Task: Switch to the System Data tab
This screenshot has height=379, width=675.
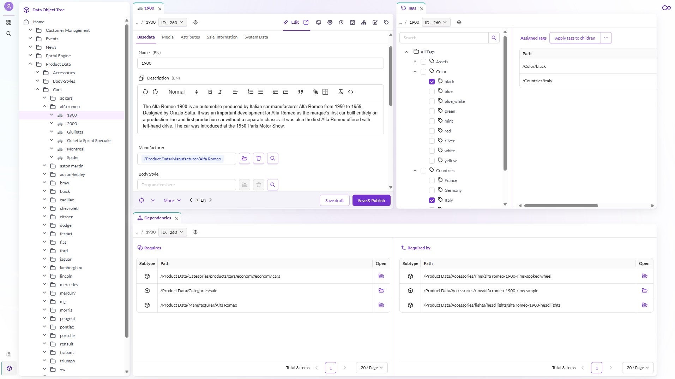Action: coord(256,37)
